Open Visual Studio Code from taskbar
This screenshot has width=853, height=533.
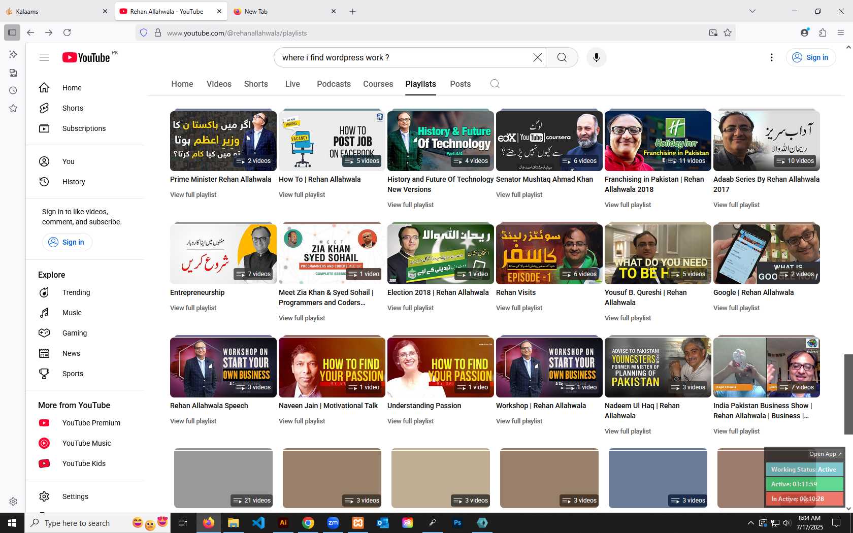(258, 523)
